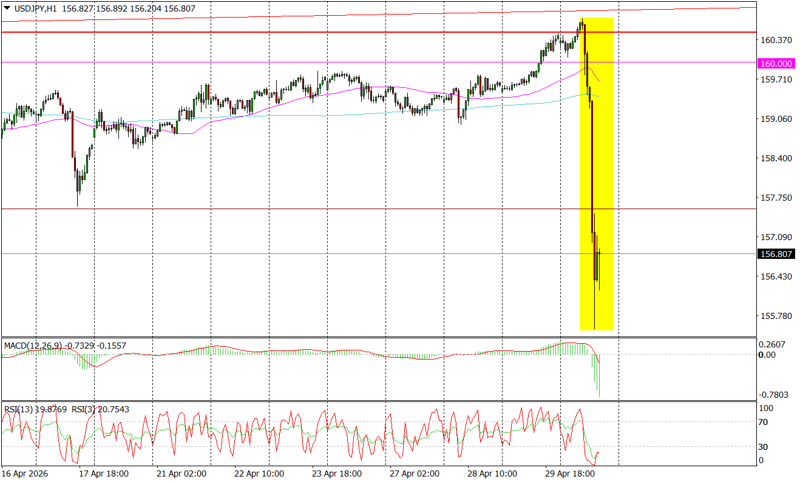This screenshot has height=482, width=800.
Task: Click the 16 Apr 2026 date label
Action: (24, 473)
